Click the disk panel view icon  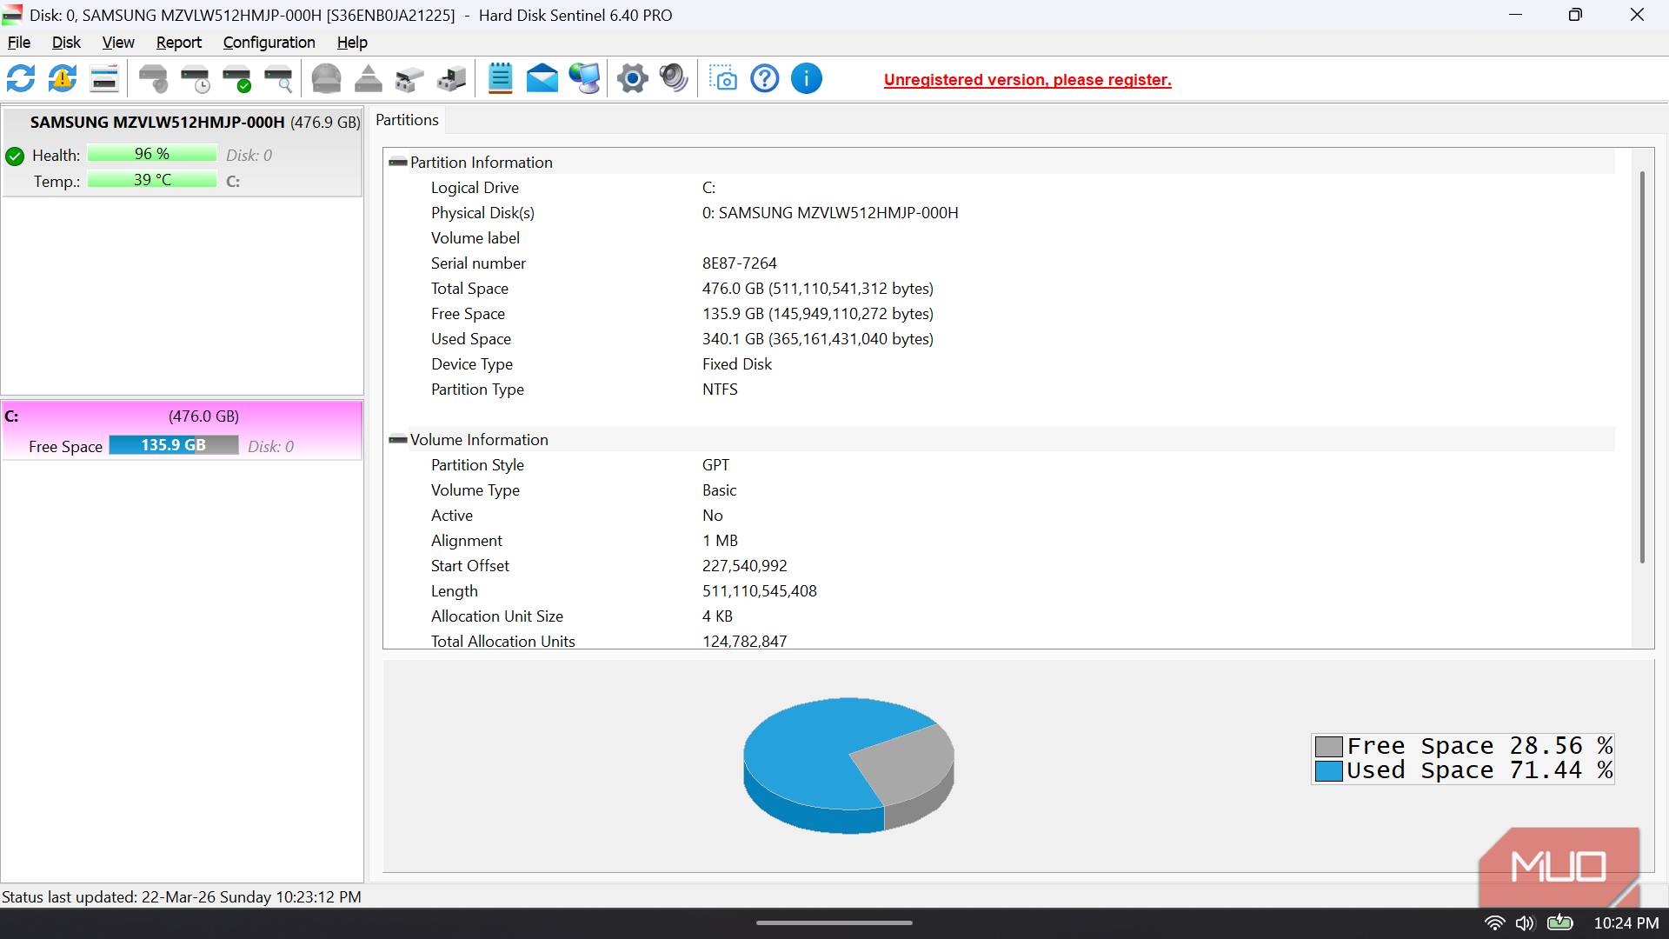[104, 79]
